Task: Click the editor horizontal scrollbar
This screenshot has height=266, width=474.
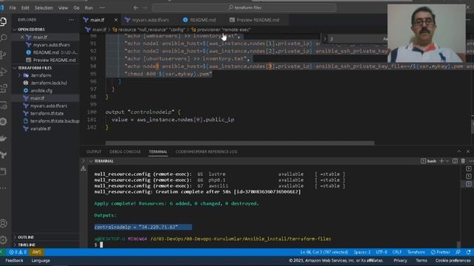Action: pyautogui.click(x=240, y=143)
